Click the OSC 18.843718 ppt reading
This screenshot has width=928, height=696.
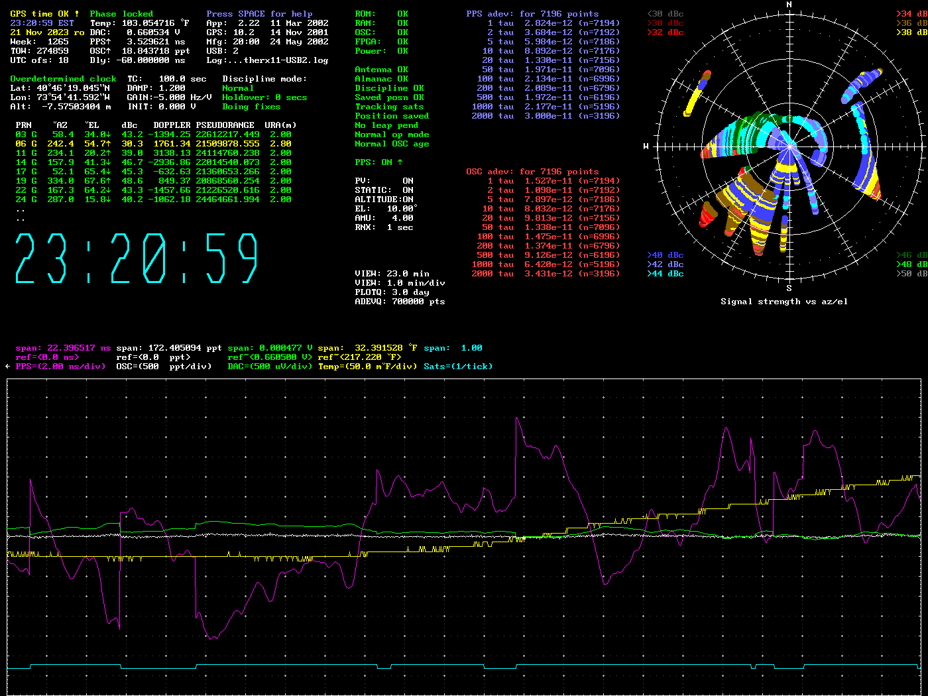point(140,51)
